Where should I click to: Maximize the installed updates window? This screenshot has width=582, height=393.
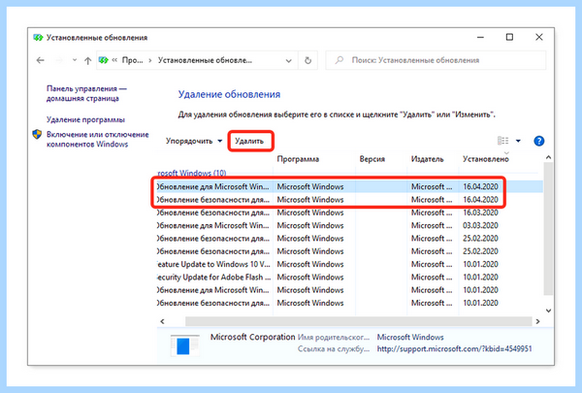point(509,37)
